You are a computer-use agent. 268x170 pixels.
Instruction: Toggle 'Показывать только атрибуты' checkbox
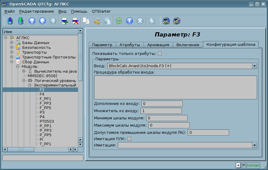pyautogui.click(x=160, y=54)
